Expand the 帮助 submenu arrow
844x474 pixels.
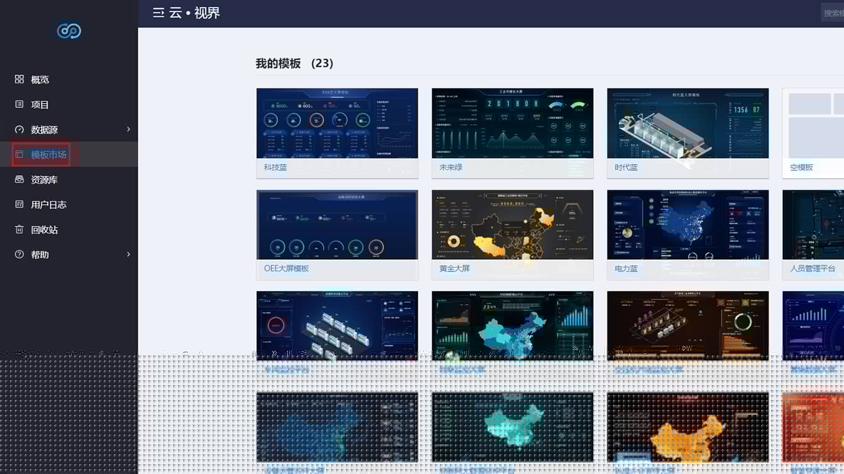(x=129, y=254)
